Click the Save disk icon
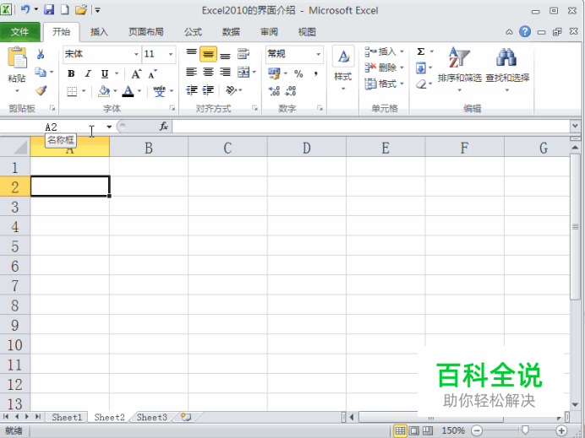This screenshot has width=585, height=438. point(49,9)
